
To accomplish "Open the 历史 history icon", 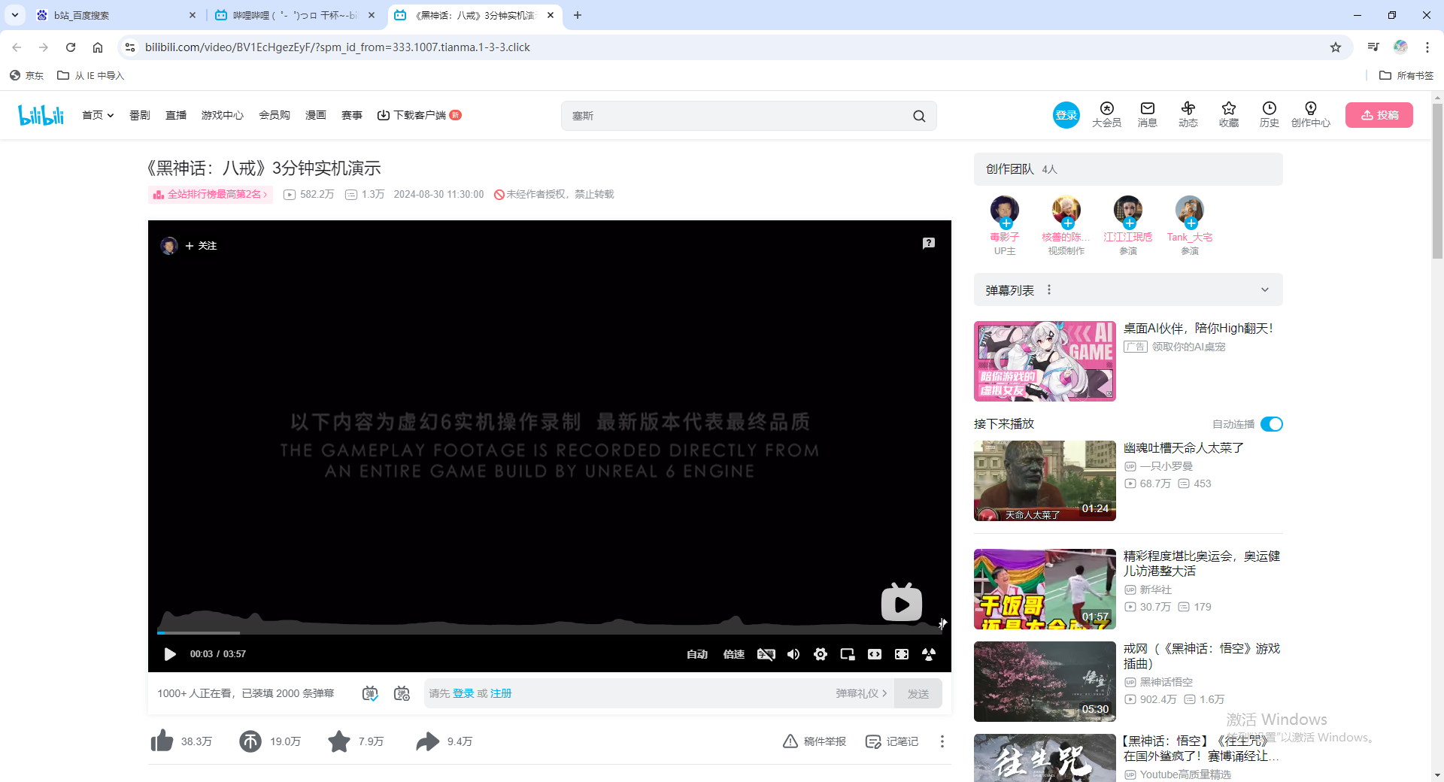I will point(1269,114).
